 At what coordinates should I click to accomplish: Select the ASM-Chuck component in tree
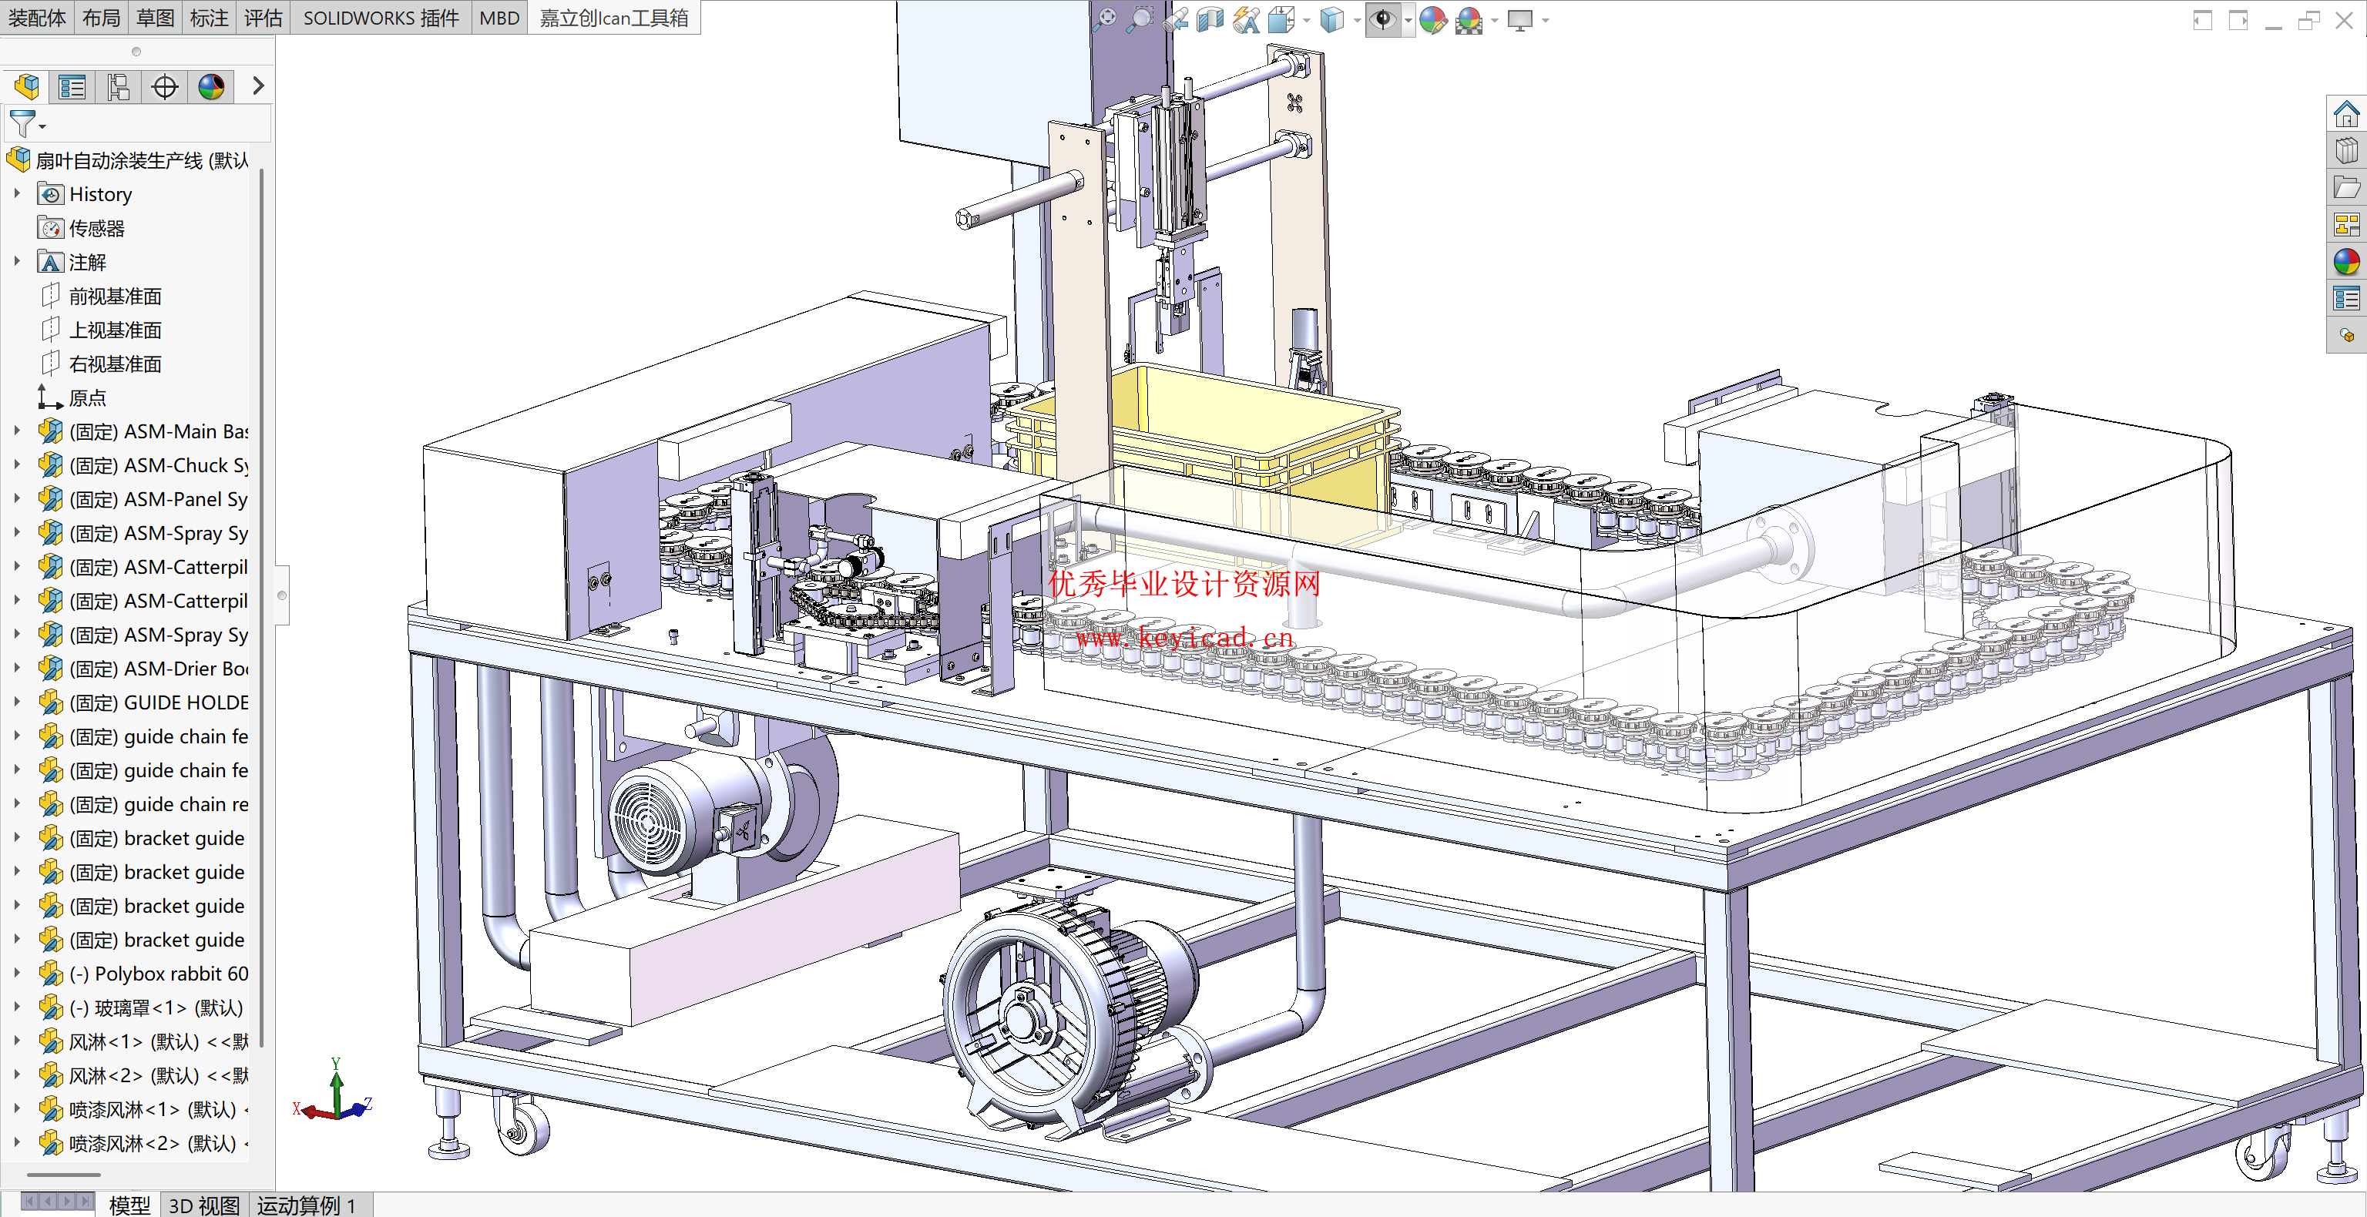tap(143, 466)
